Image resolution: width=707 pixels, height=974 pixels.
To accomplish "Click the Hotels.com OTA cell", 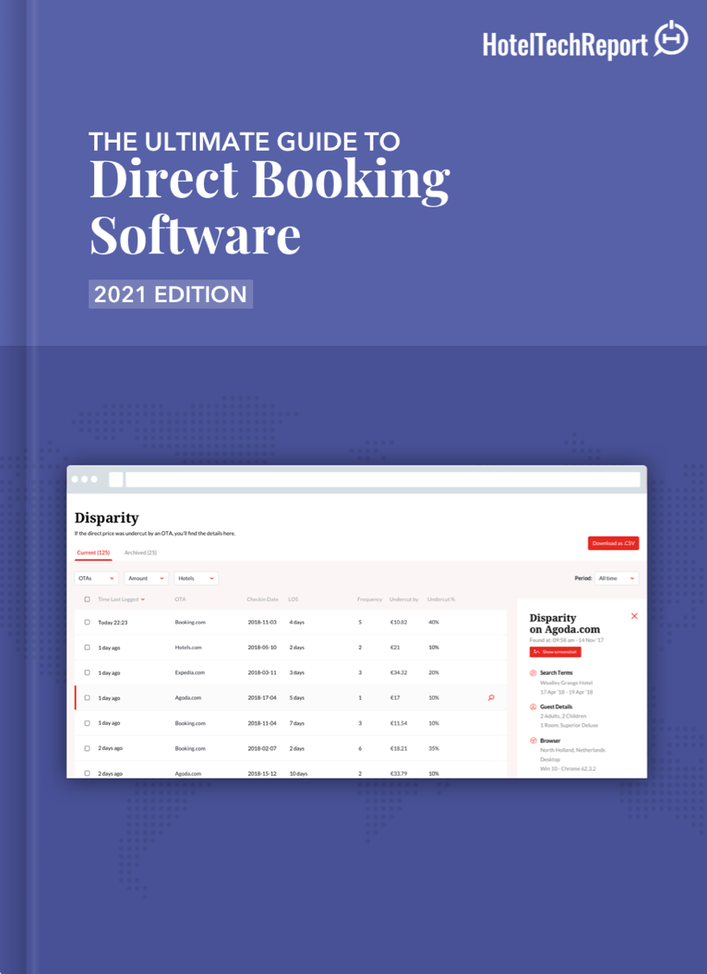I will [188, 647].
